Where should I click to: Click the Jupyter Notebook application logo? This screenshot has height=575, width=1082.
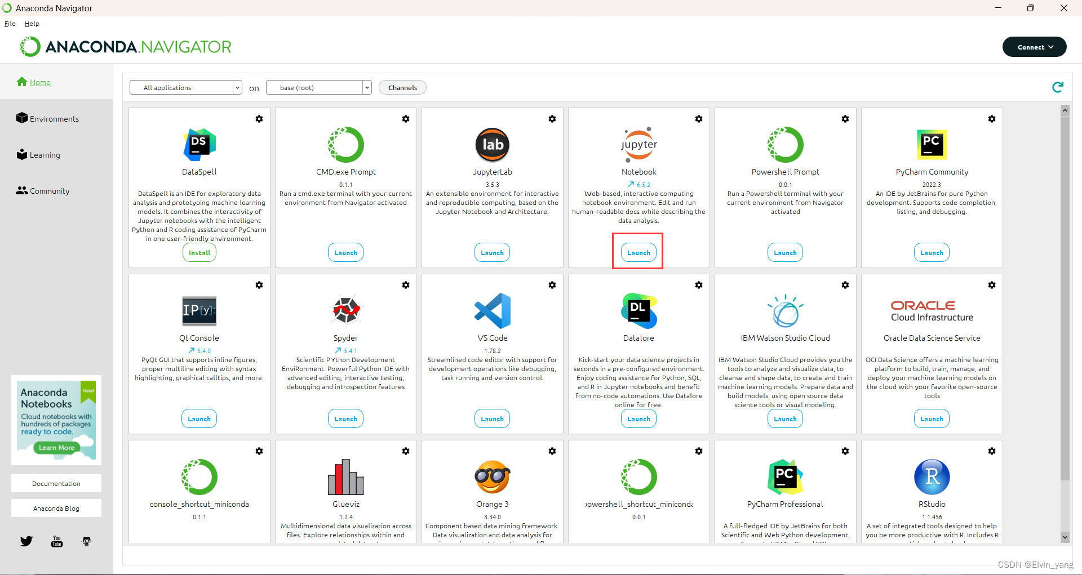pyautogui.click(x=639, y=145)
